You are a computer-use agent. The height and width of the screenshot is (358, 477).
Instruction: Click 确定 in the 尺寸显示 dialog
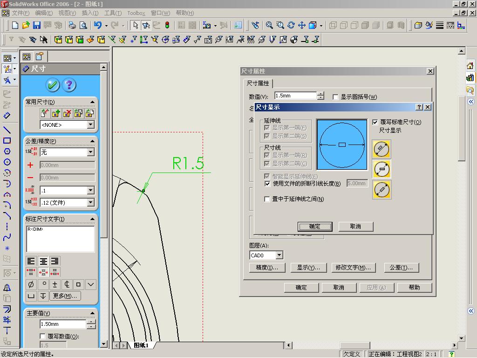[x=315, y=227]
